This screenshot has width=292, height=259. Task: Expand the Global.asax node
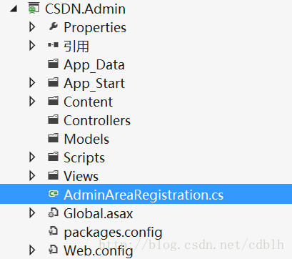point(32,213)
